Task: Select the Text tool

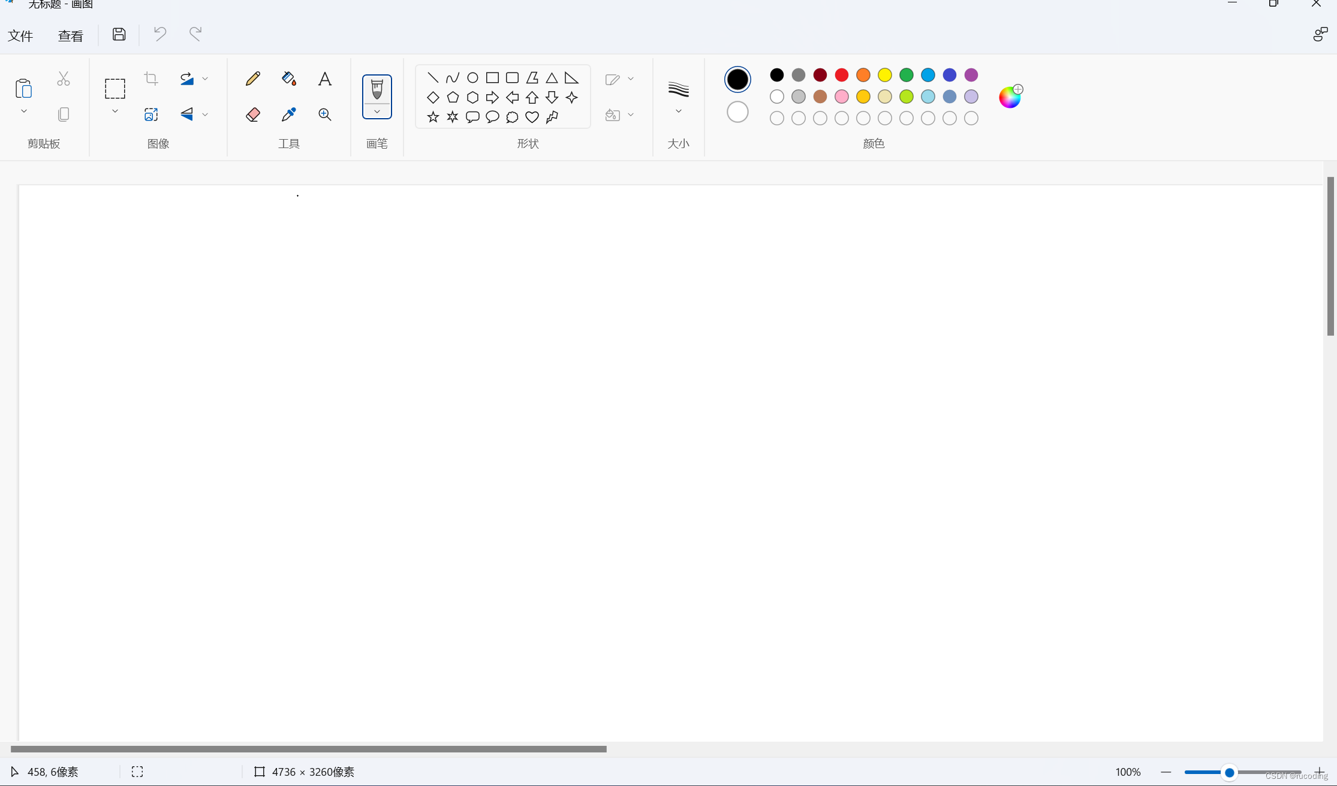Action: [x=325, y=79]
